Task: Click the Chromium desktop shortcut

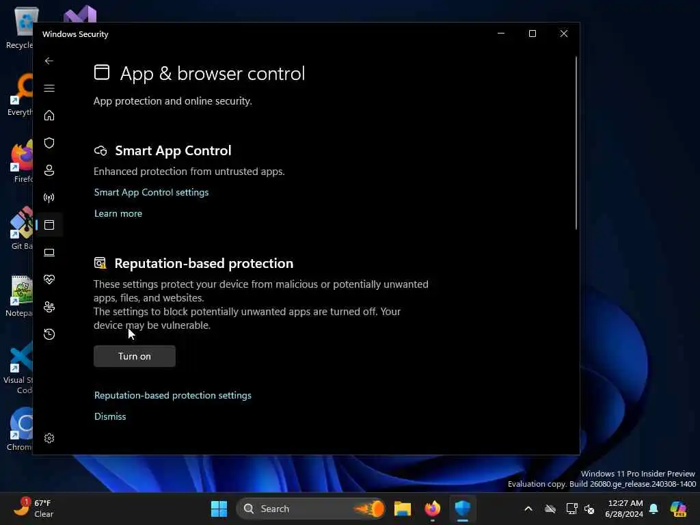Action: point(20,429)
